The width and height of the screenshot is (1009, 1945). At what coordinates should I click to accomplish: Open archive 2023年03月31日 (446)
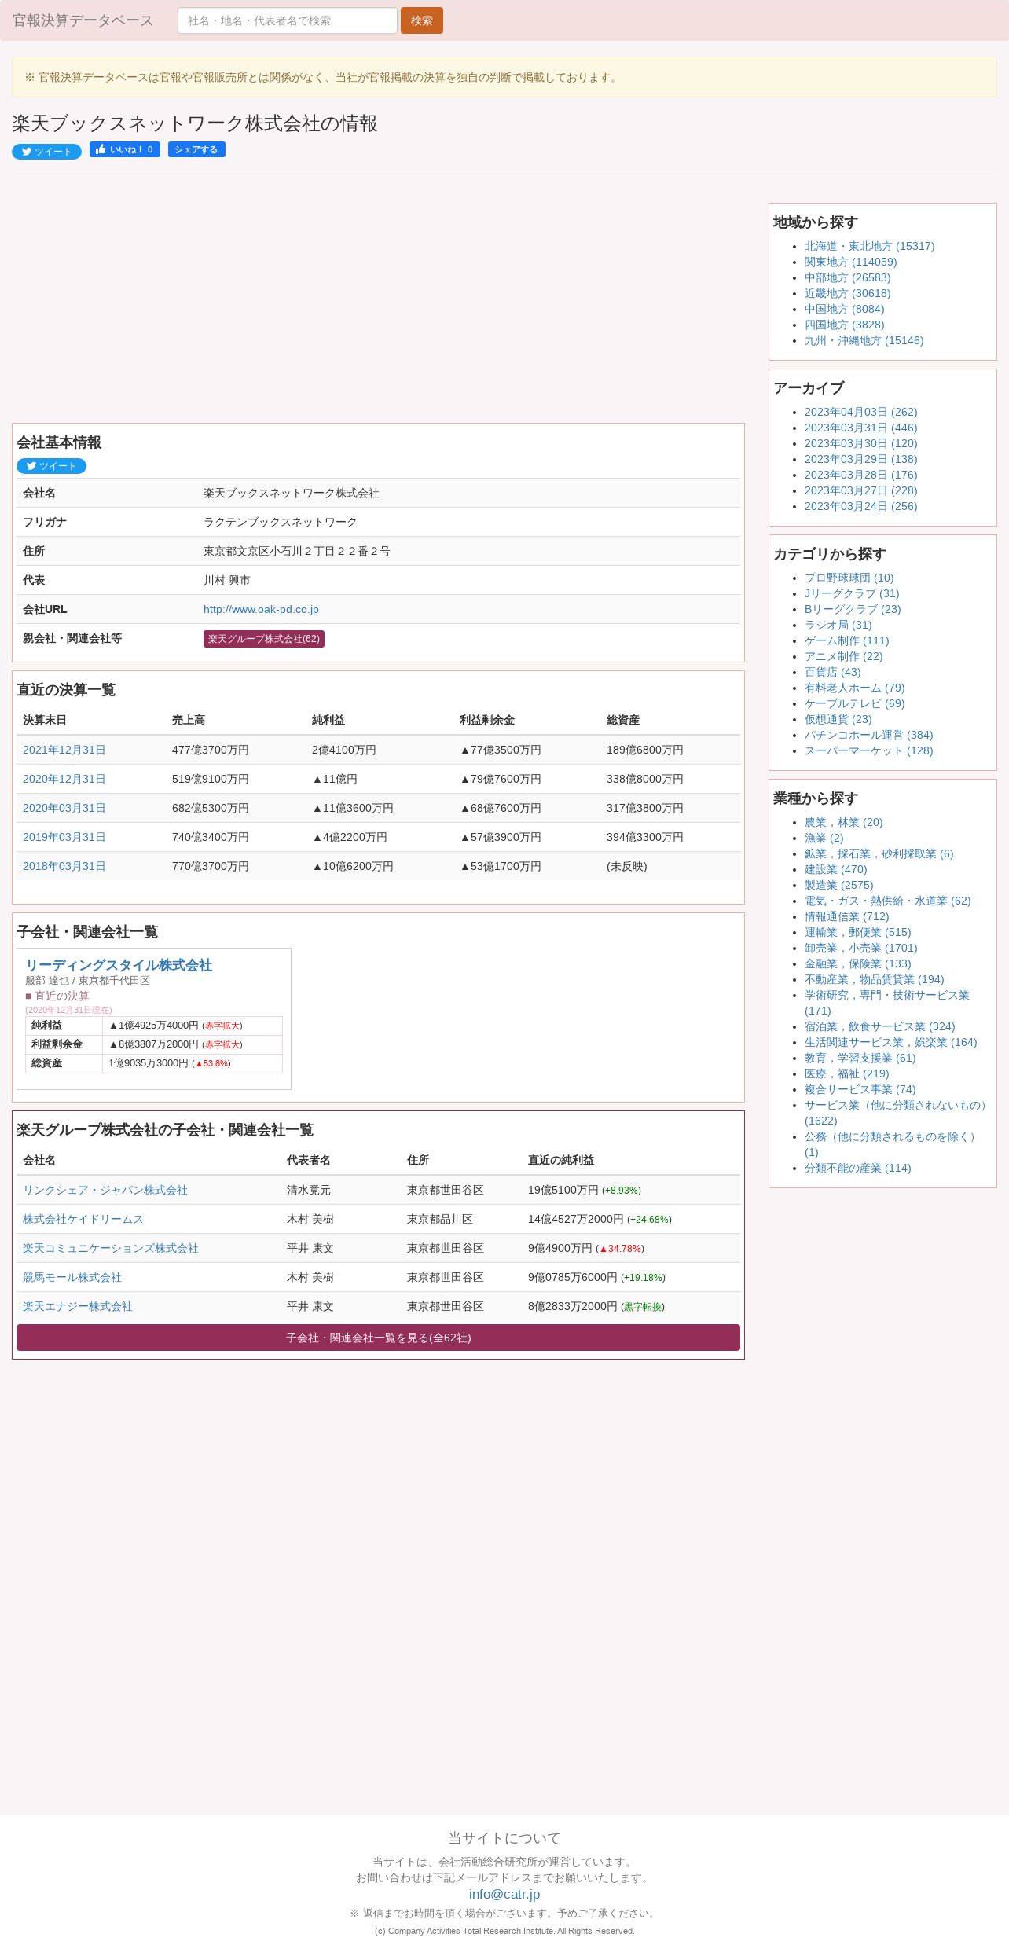860,428
